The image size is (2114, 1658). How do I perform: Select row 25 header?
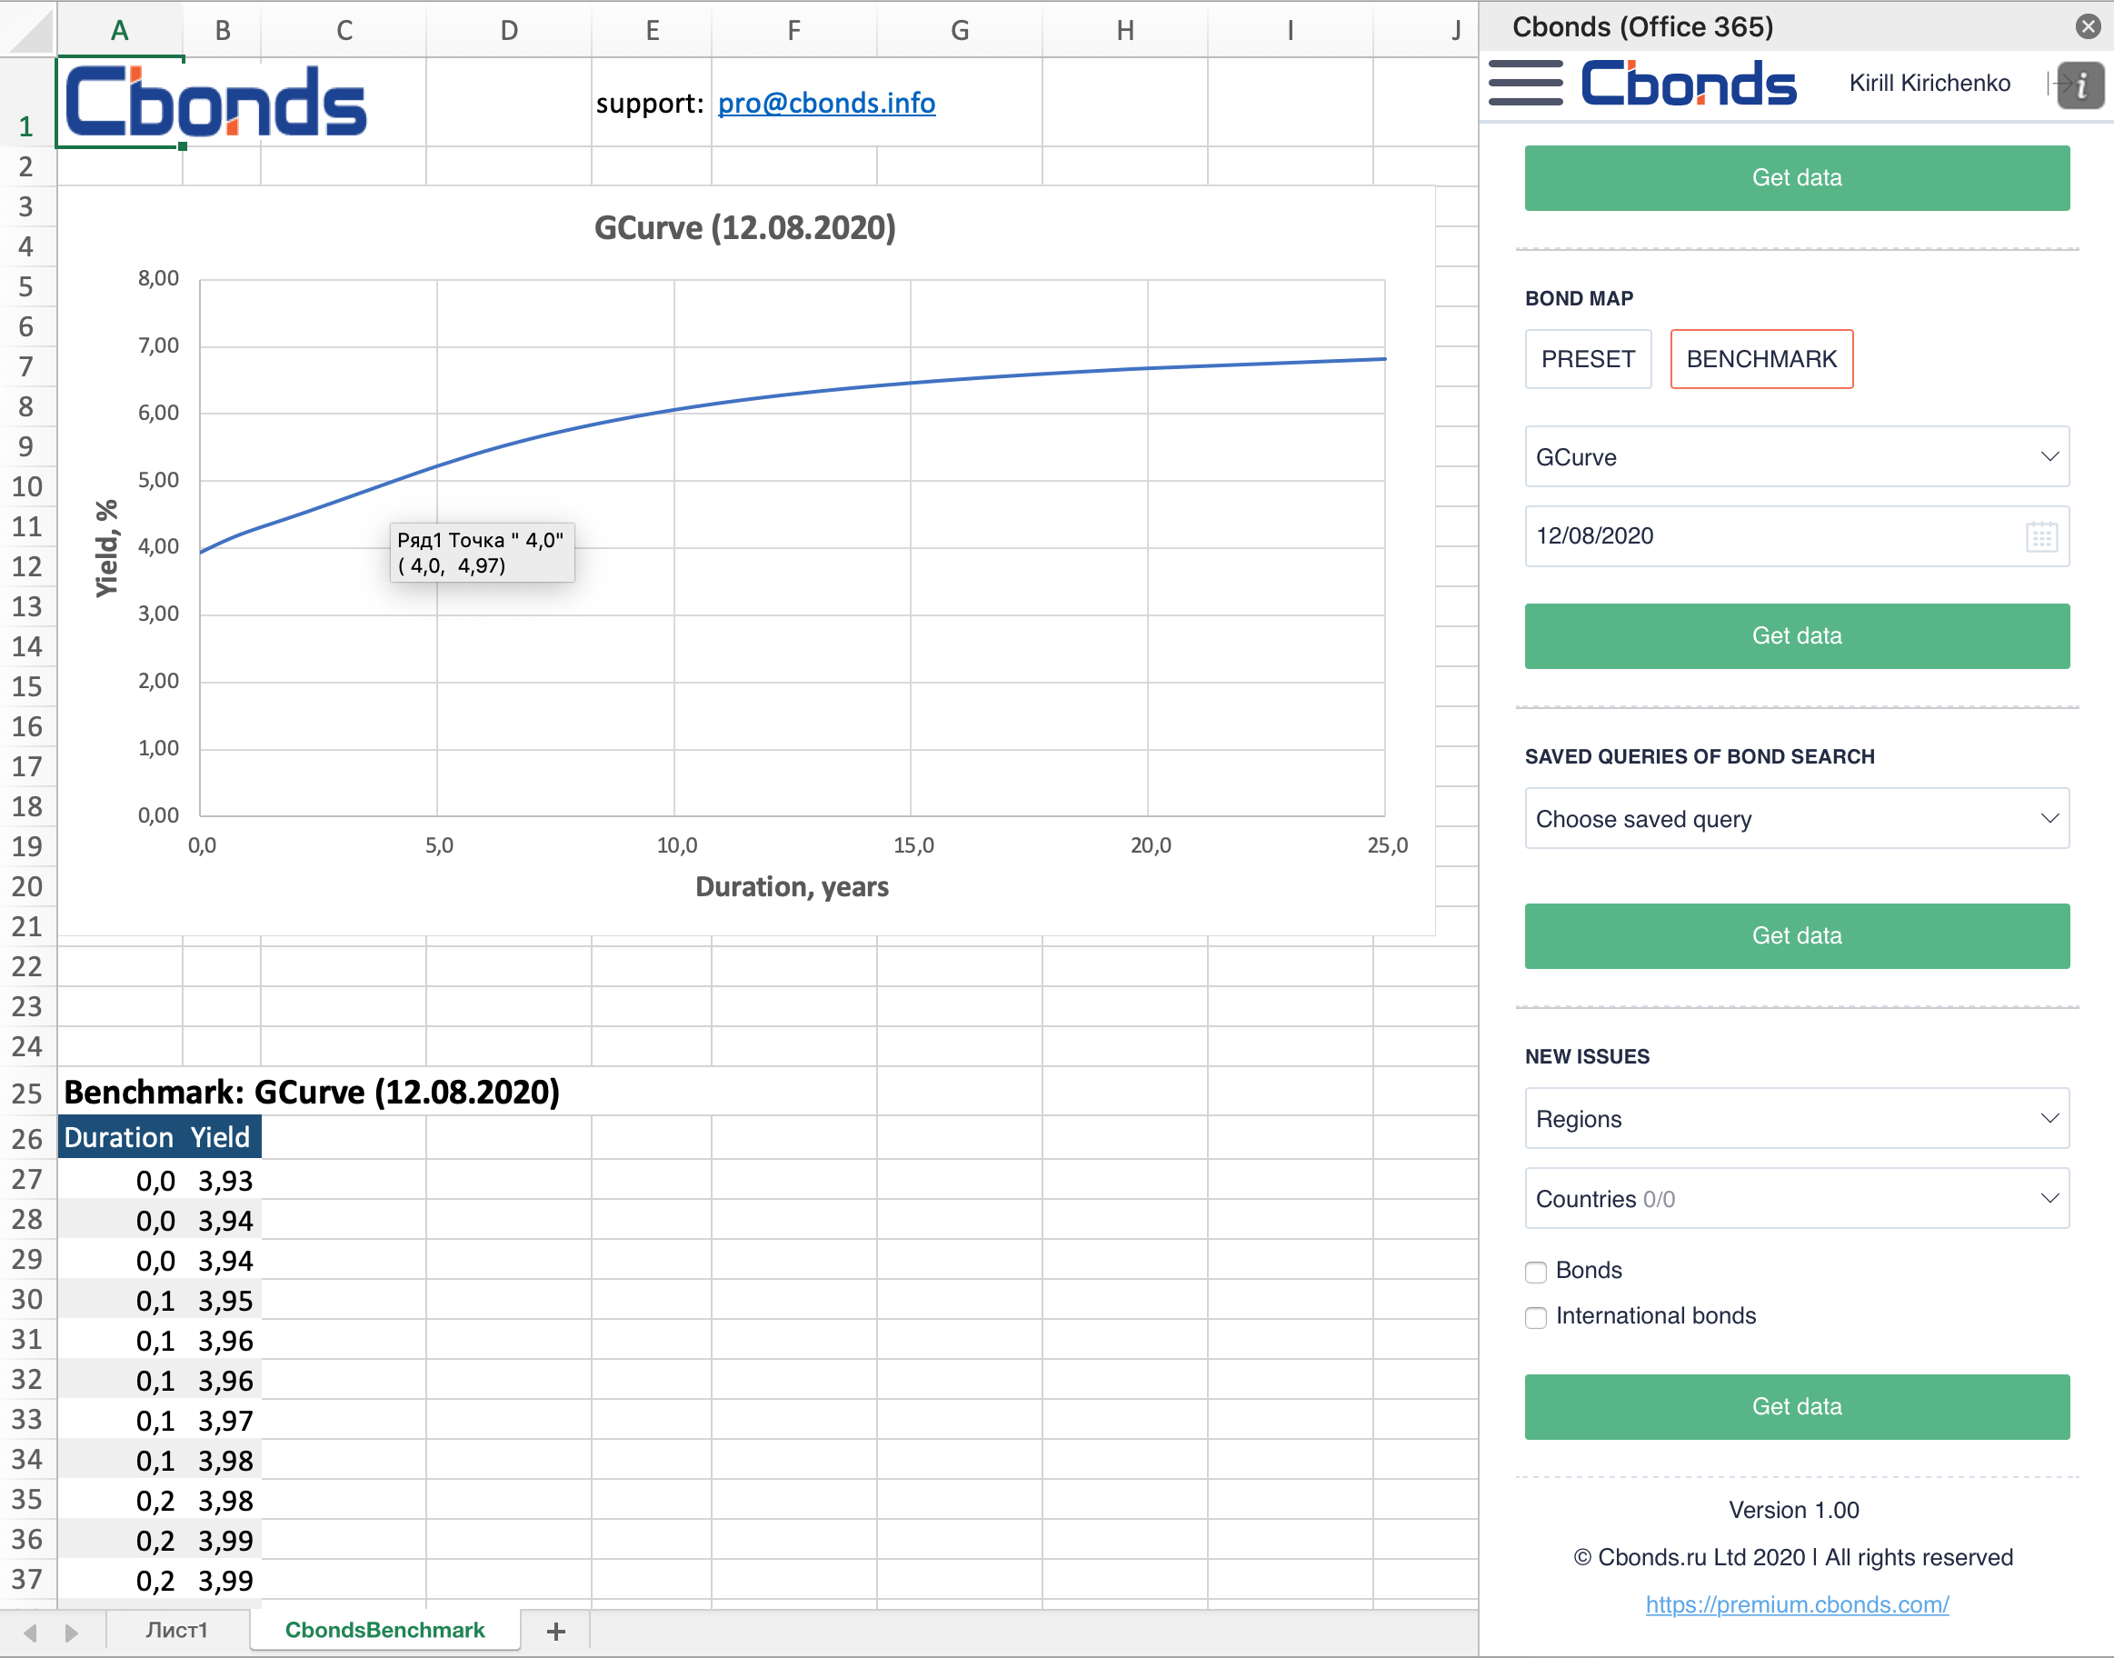point(27,1093)
